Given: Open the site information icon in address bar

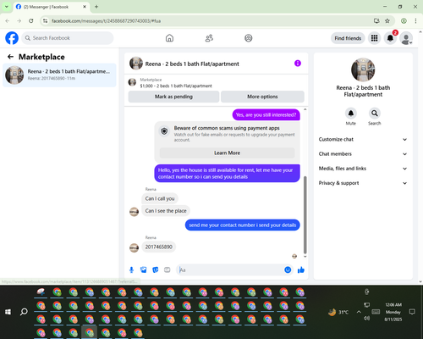Looking at the screenshot, I should [45, 21].
